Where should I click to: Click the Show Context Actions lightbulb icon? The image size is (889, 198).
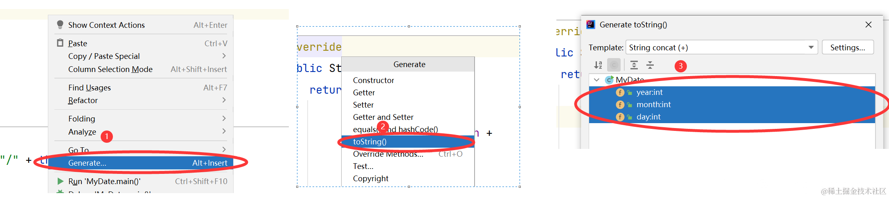point(60,25)
